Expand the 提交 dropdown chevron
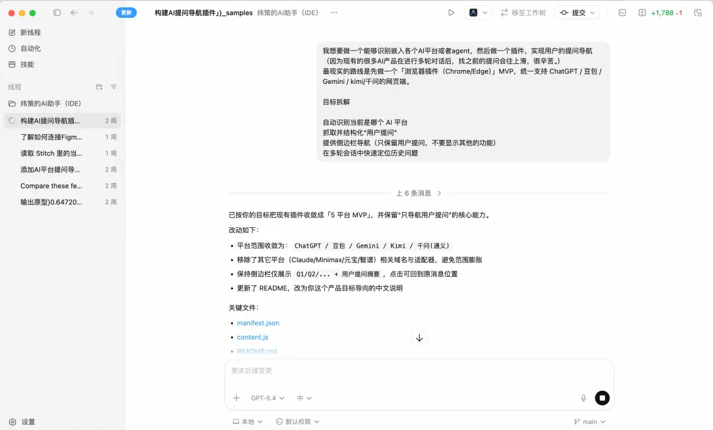 pyautogui.click(x=592, y=13)
